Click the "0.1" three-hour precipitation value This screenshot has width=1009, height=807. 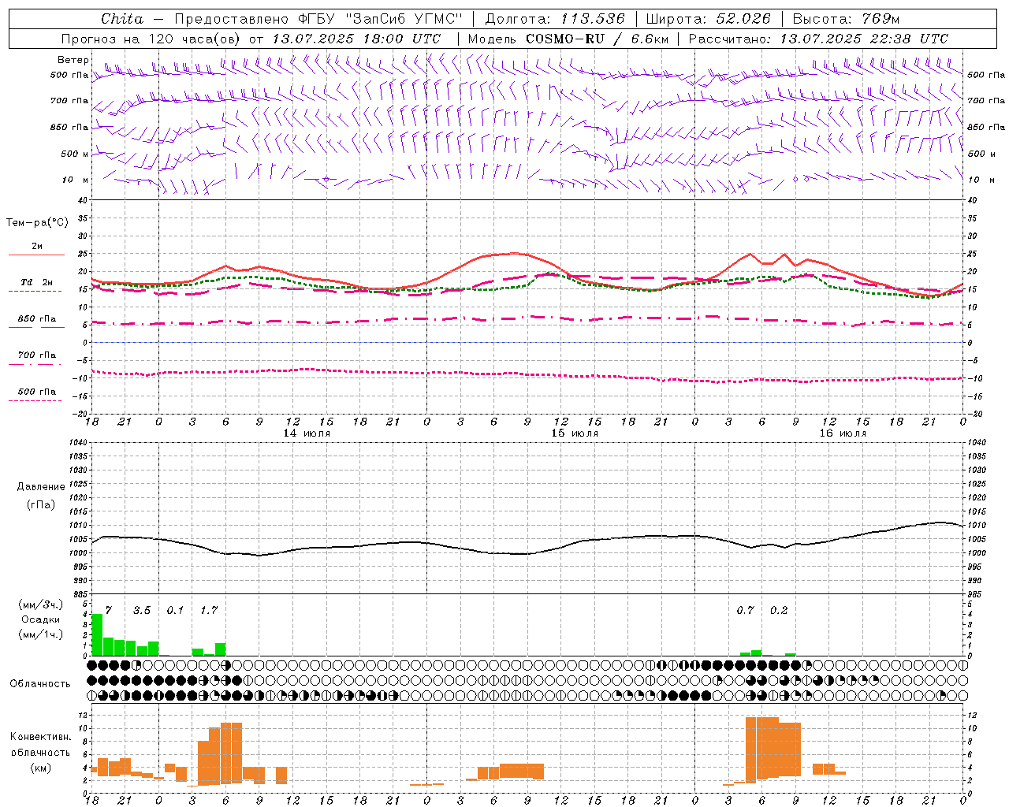point(175,610)
